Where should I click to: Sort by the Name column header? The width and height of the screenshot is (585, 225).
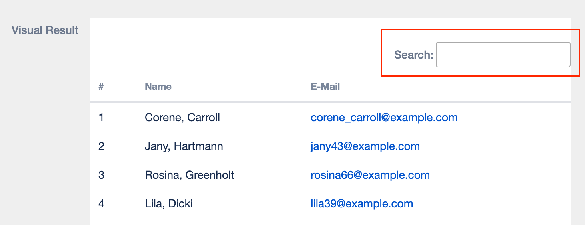pyautogui.click(x=158, y=87)
